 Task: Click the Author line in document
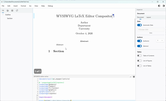pyautogui.click(x=84, y=22)
